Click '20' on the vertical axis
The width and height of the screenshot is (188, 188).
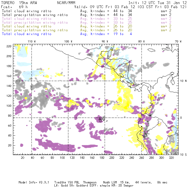point(10,145)
